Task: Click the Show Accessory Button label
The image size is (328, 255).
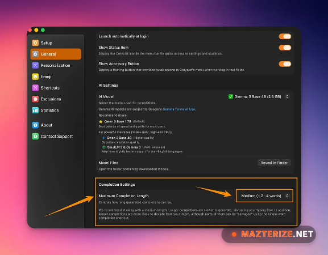Action: (x=119, y=64)
